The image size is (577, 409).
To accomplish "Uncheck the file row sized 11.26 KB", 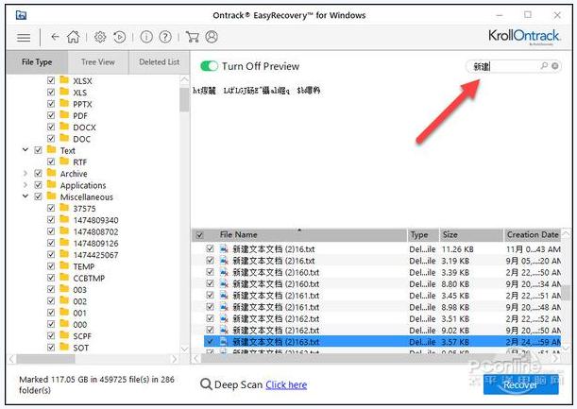I will tap(210, 248).
